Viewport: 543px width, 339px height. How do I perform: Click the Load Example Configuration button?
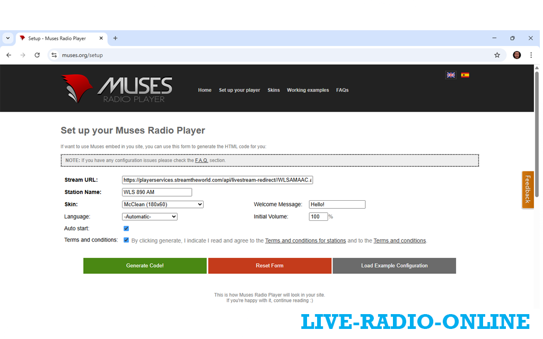click(x=394, y=266)
